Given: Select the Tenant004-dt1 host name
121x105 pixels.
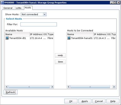Looking at the screenshot, I should pyautogui.click(x=18, y=38).
